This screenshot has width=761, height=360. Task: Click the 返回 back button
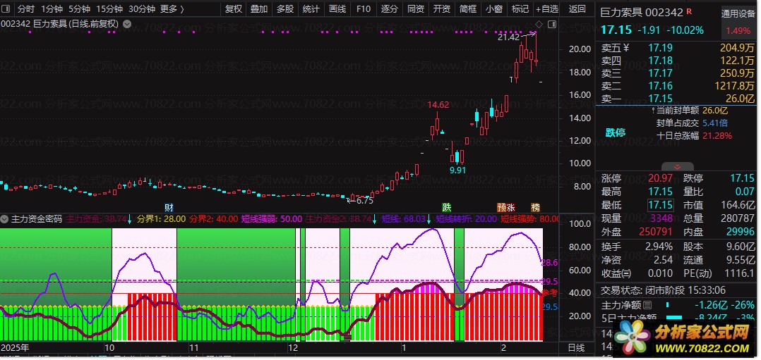(577, 8)
